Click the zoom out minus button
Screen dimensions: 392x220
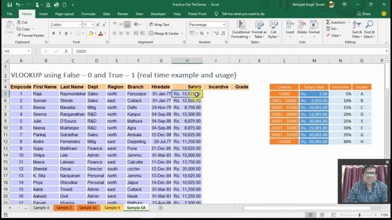coord(342,215)
